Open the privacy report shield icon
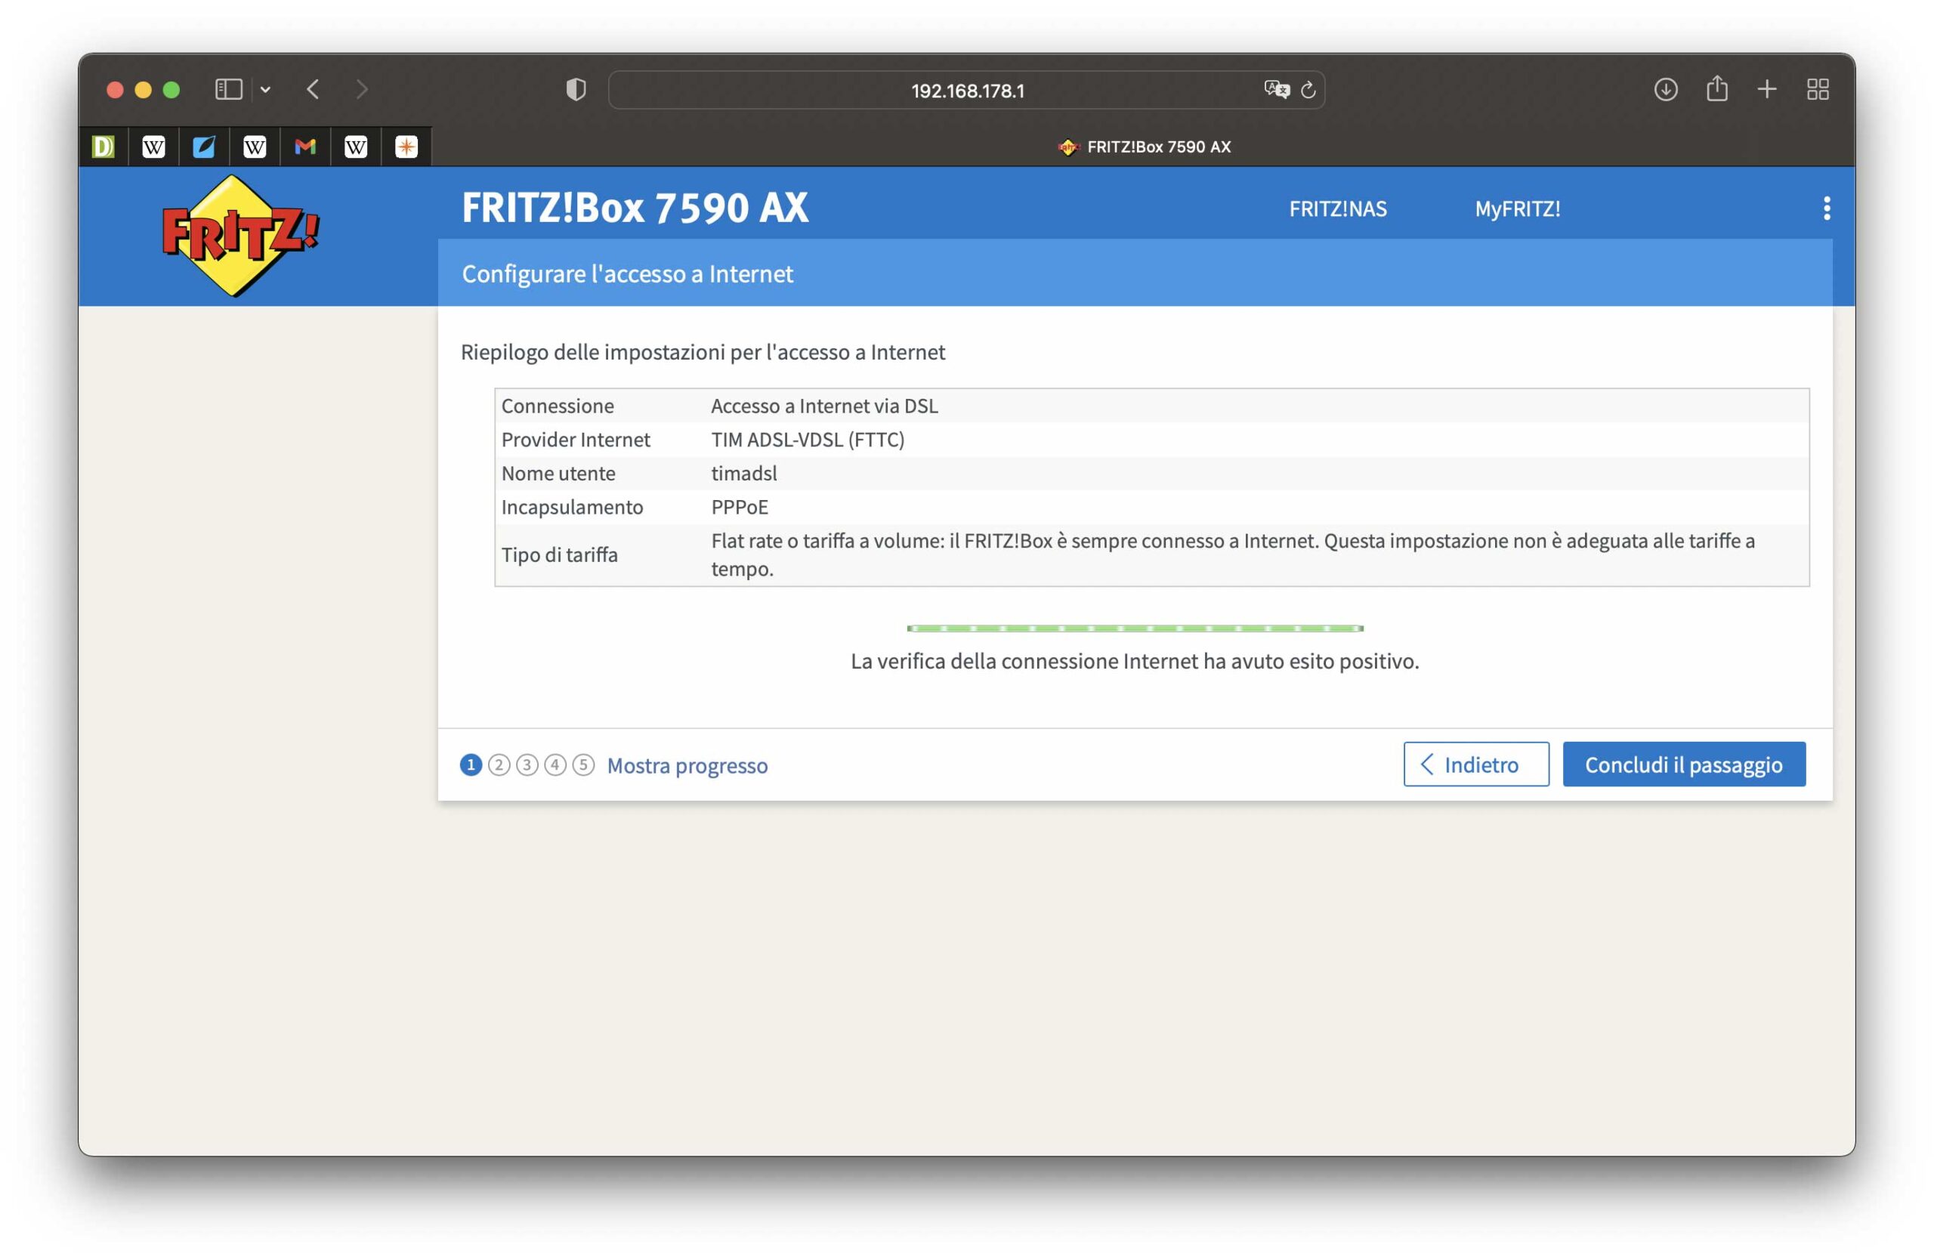Screen dimensions: 1934x1260 pyautogui.click(x=576, y=89)
